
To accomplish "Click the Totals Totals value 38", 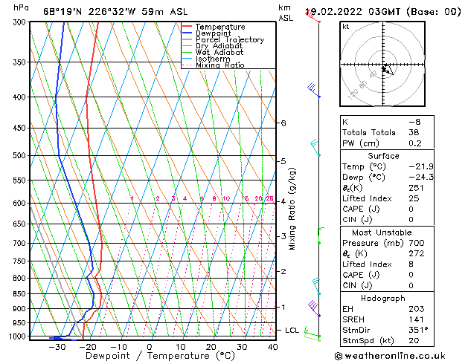I will click(414, 132).
